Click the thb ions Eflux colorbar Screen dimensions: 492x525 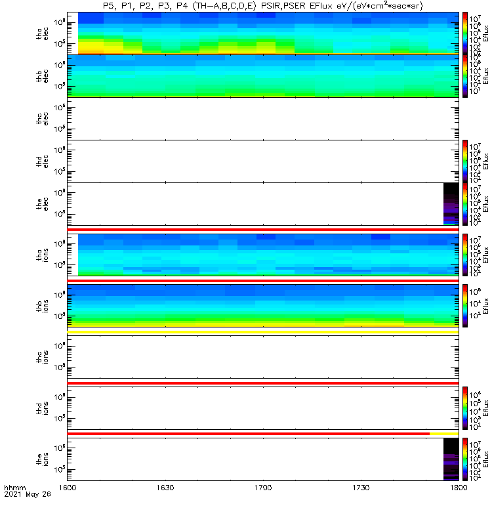[x=465, y=306]
